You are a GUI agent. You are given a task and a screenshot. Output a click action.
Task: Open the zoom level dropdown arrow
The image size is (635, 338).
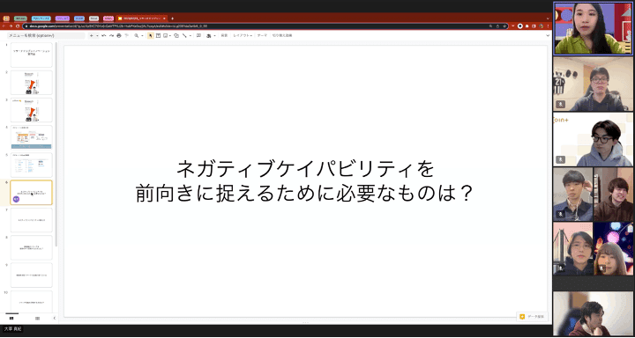click(142, 35)
